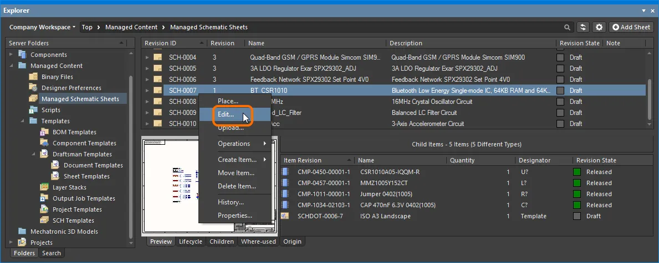This screenshot has height=263, width=659.
Task: Open the Company Workspace dropdown
Action: pyautogui.click(x=42, y=27)
